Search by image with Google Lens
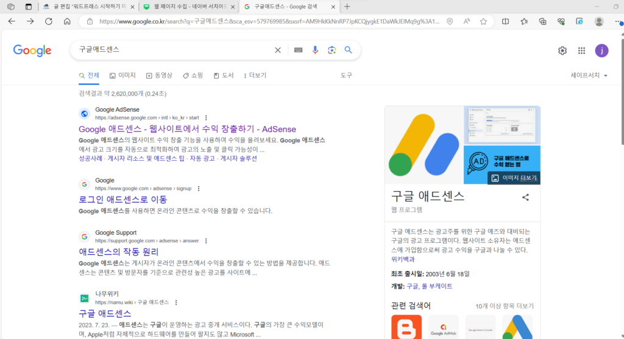This screenshot has height=339, width=624. pyautogui.click(x=332, y=50)
